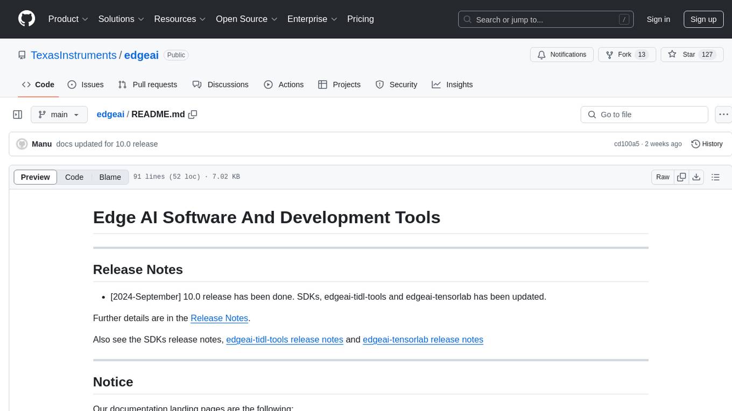The width and height of the screenshot is (732, 411).
Task: Expand the Enterprise menu
Action: 312,19
